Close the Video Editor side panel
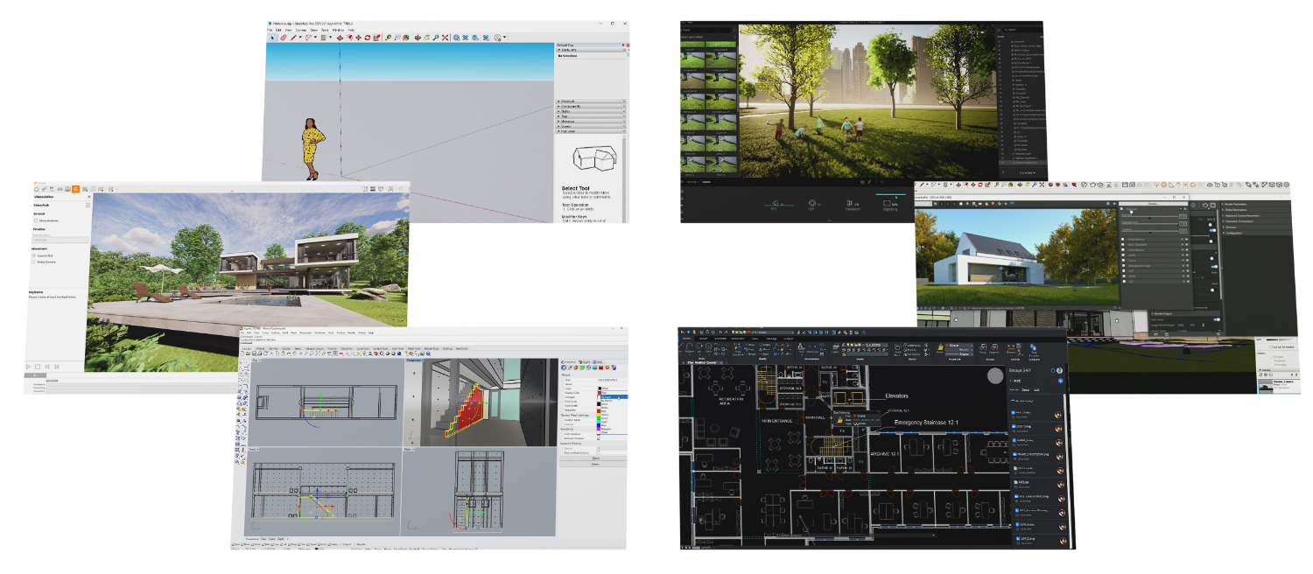The image size is (1313, 574). tap(88, 198)
